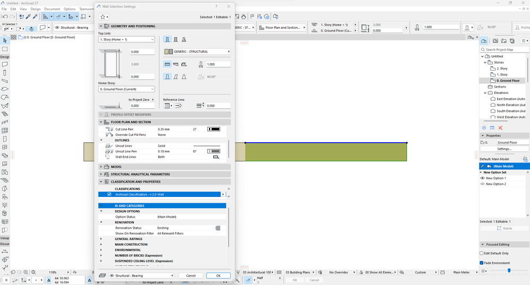Screen dimensions: 530x285
Task: Enable the Edit Default Only checkbox
Action: (482, 253)
